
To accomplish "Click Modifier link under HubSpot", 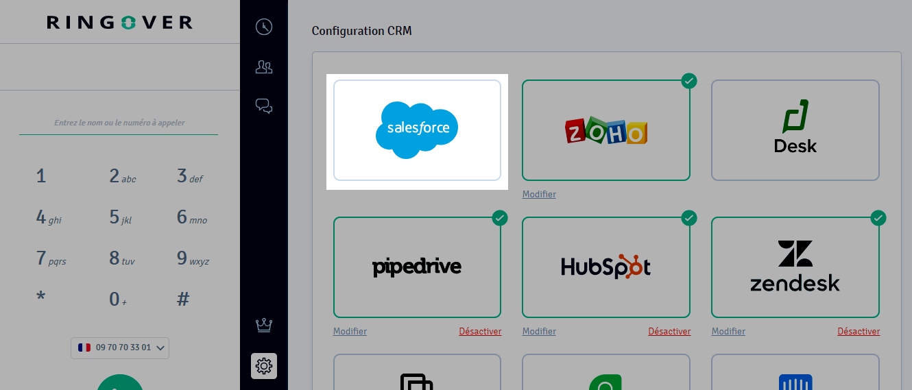I will [539, 332].
